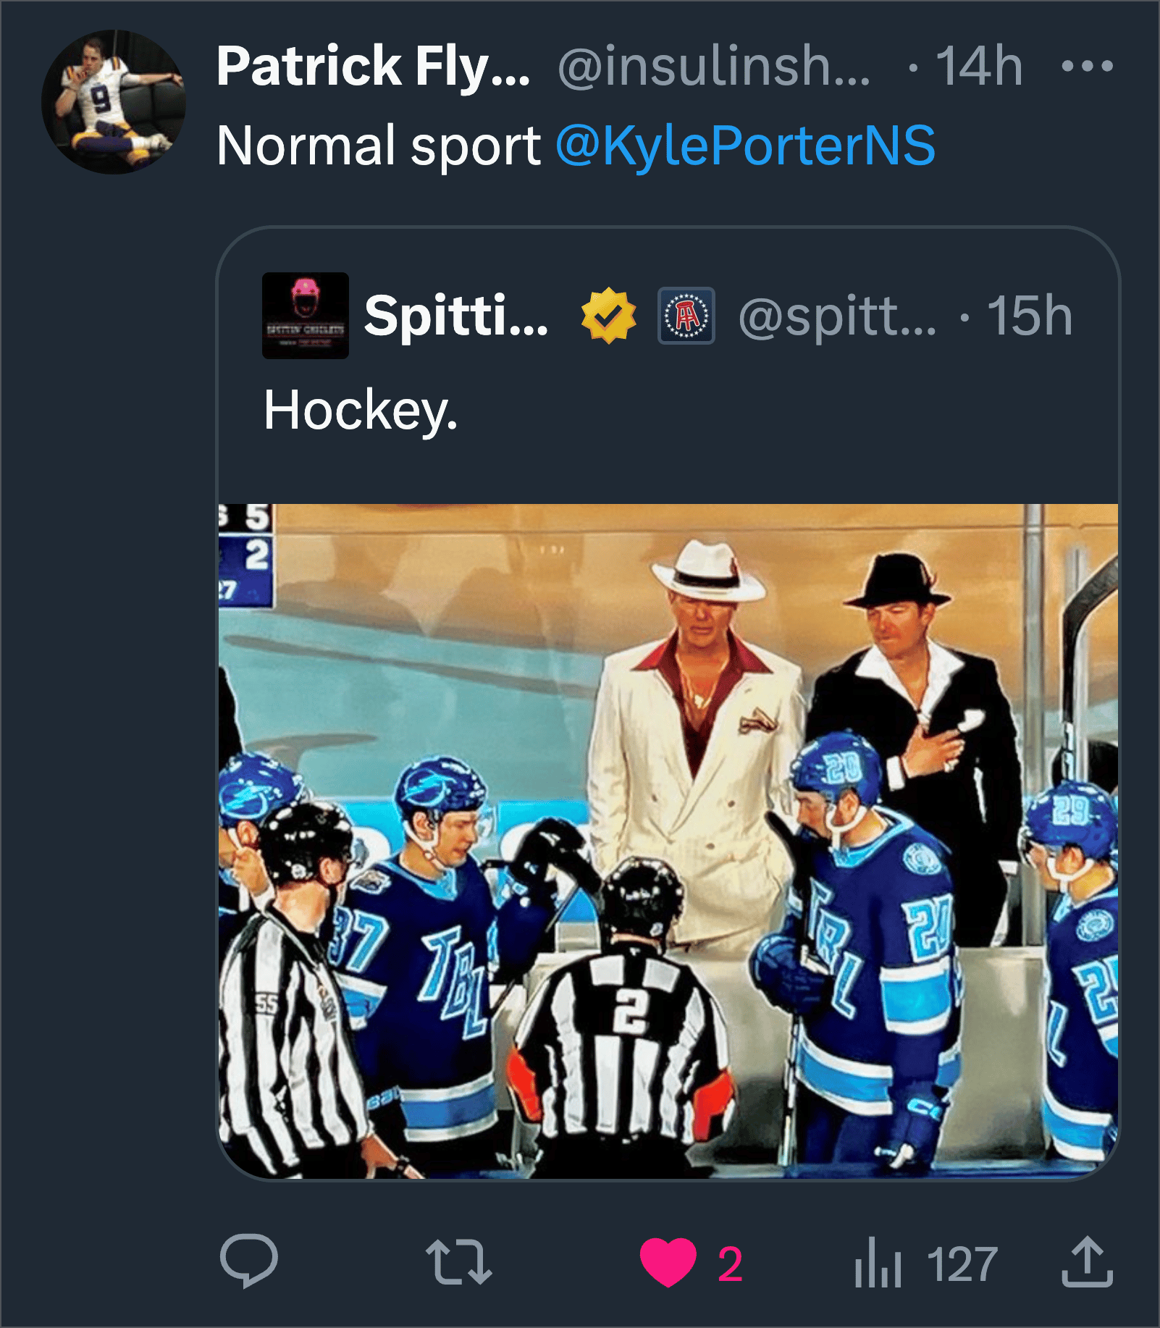This screenshot has height=1328, width=1160.
Task: Click the 14h timestamp on tweet
Action: tap(979, 67)
